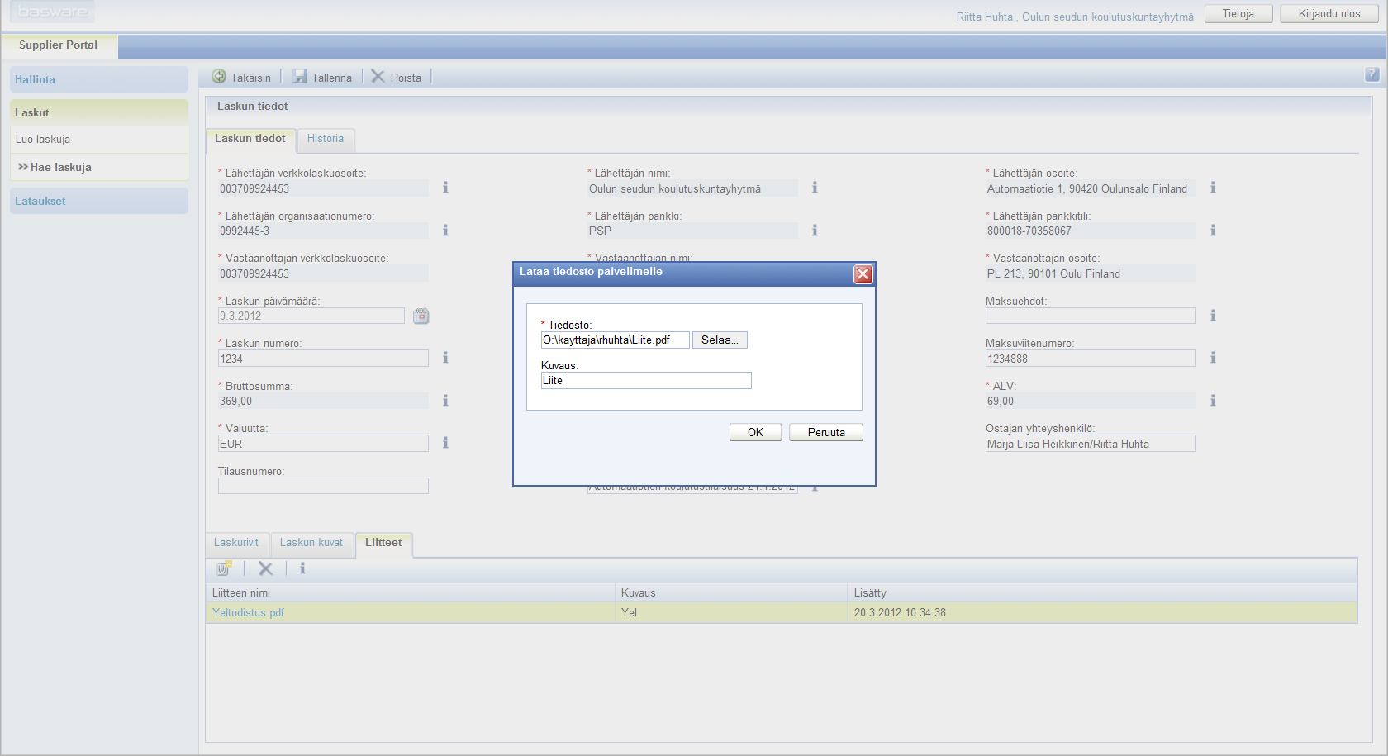The height and width of the screenshot is (756, 1388).
Task: Open the Laskun kuvat tab
Action: (311, 543)
